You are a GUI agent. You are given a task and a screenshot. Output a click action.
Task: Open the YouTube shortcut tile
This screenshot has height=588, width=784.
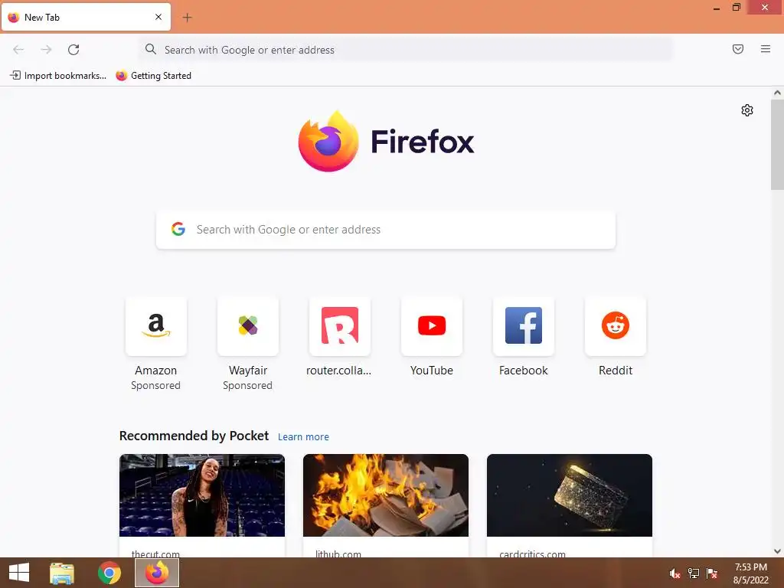432,326
